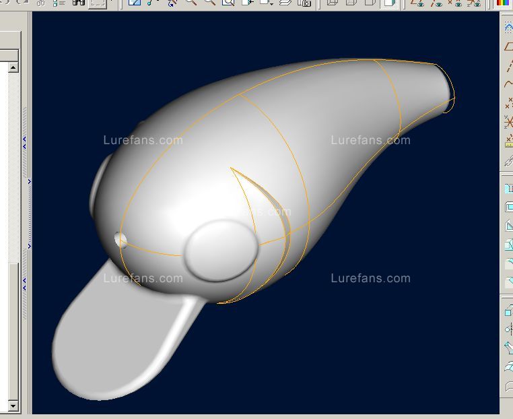
Task: Switch to wireframe display mode
Action: coord(333,3)
